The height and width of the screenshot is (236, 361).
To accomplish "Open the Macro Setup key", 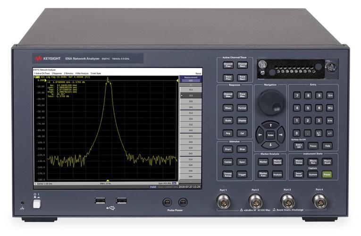I will coord(299,162).
